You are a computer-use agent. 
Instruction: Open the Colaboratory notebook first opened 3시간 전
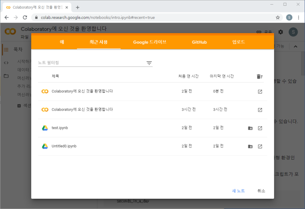coord(82,109)
